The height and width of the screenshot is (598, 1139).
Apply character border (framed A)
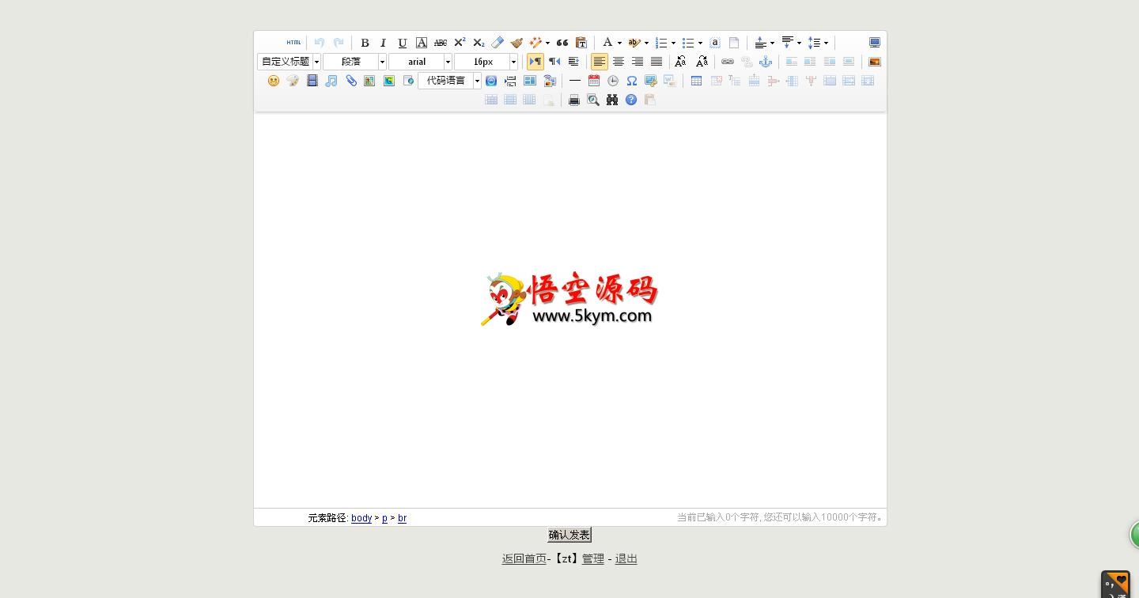click(422, 43)
